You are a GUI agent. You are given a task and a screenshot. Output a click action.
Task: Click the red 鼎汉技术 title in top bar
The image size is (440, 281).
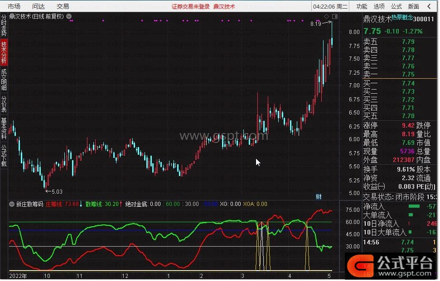coord(224,6)
